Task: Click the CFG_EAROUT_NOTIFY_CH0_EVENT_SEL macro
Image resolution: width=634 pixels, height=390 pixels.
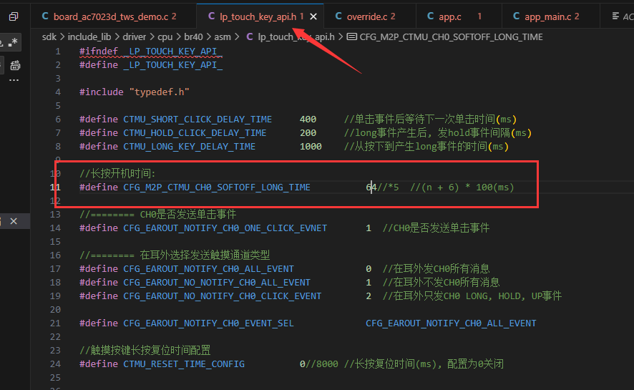Action: coord(209,323)
